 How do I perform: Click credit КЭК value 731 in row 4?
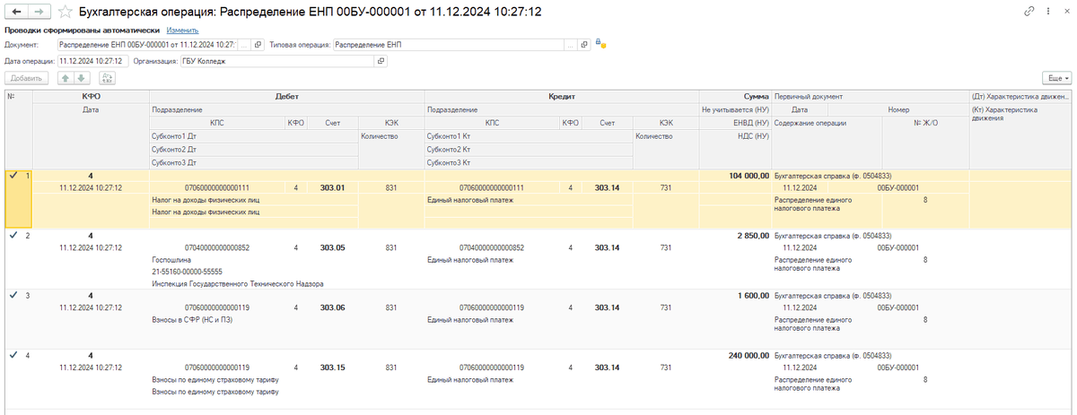665,367
